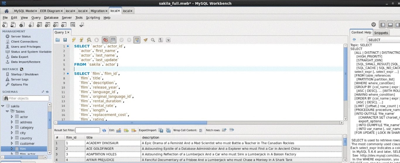Execute statement under cursor icon
Image resolution: width=400 pixels, height=163 pixels.
81,40
